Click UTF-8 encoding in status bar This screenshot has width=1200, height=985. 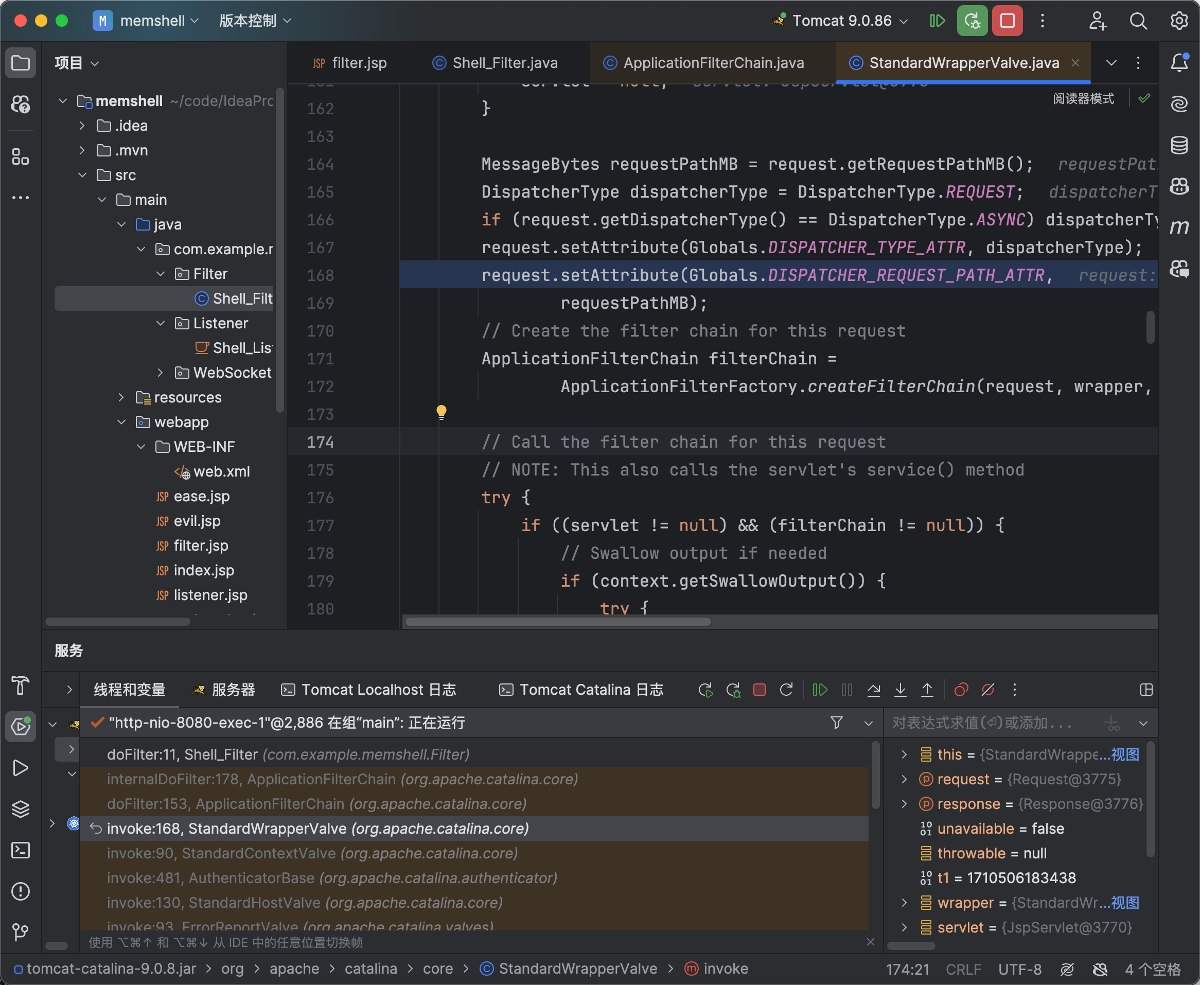[1019, 969]
